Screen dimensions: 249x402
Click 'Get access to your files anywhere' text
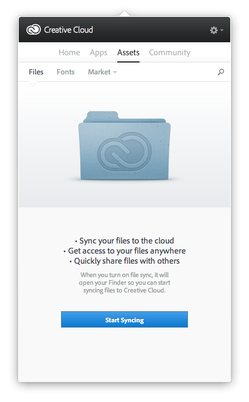[124, 251]
